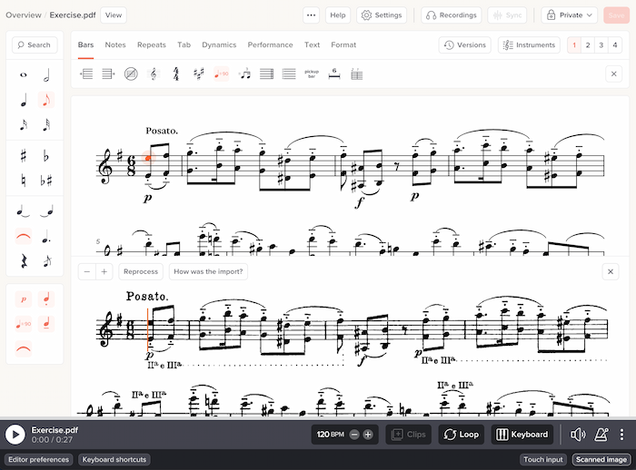Insert a bar after the selection
Viewport: 636px width, 470px height.
108,73
